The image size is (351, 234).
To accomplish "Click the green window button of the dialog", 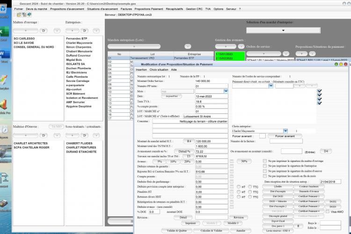I will coord(336,64).
